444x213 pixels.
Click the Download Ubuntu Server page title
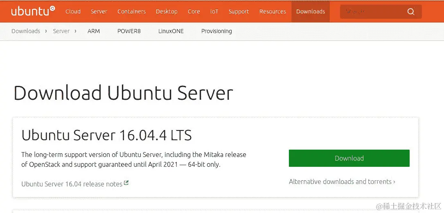tap(123, 92)
